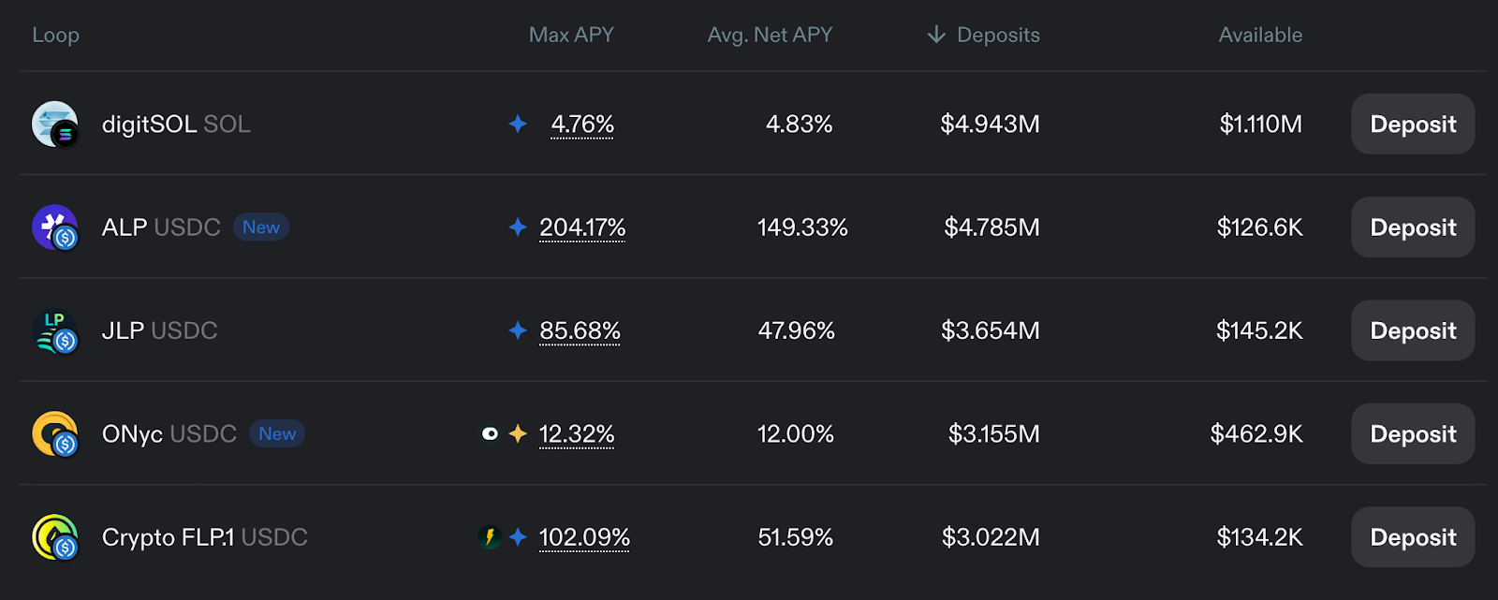Screen dimensions: 1498x600
Task: Click the ONyc USDC token icon
Action: click(55, 434)
